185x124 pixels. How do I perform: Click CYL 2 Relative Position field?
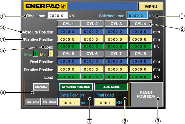[x=92, y=39]
